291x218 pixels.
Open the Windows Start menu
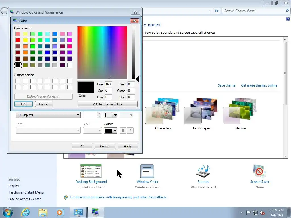tap(8, 212)
